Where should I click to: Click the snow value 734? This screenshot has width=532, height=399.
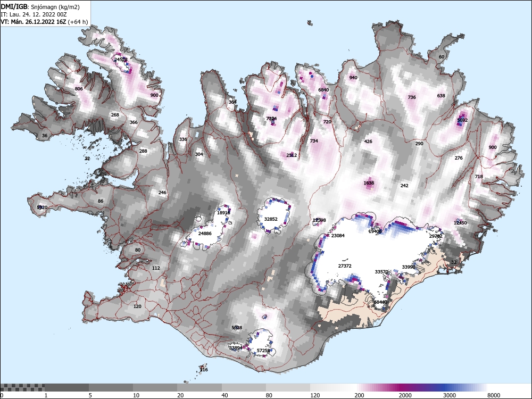click(x=314, y=141)
